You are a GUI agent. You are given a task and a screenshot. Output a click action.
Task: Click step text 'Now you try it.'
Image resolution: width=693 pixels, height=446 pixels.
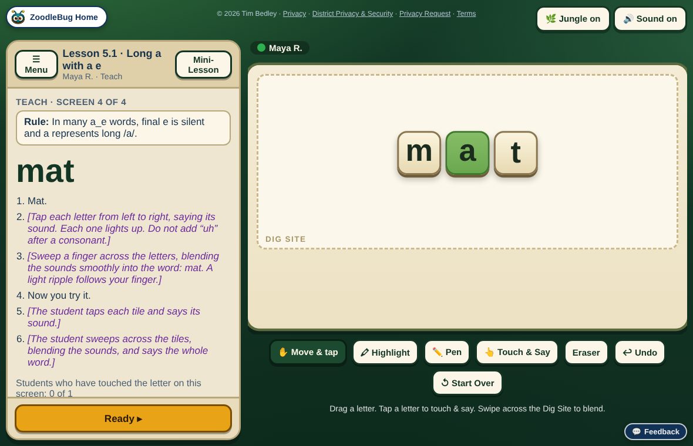coord(59,295)
